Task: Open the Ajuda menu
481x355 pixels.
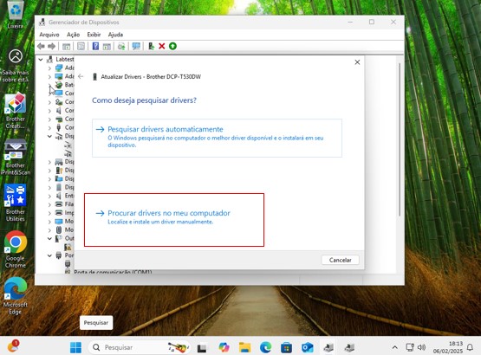Action: [115, 35]
